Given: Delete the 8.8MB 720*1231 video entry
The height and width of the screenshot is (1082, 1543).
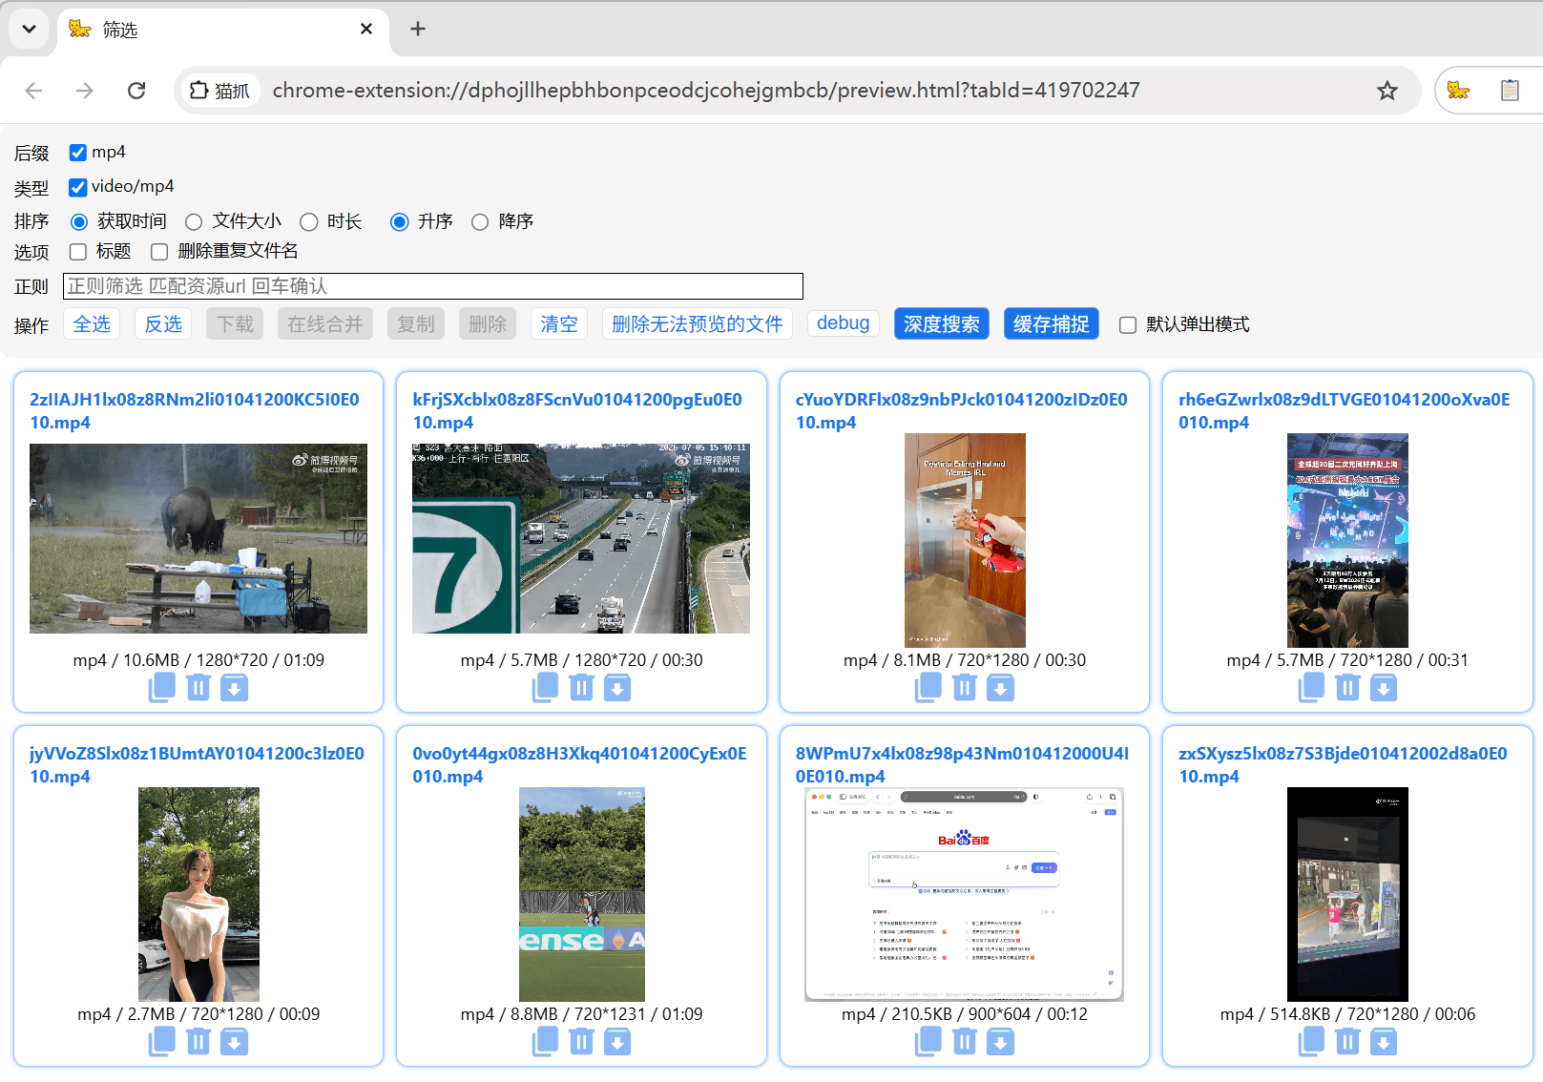Looking at the screenshot, I should pos(581,1041).
